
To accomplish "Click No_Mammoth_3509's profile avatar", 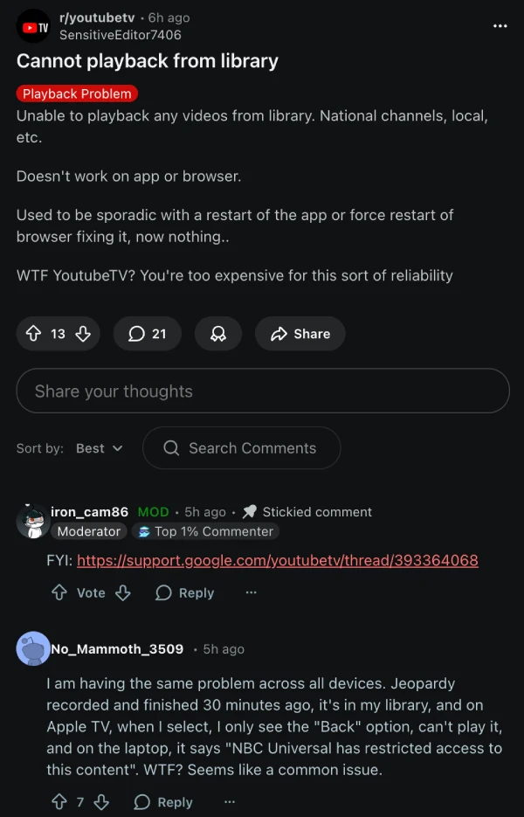I will [x=33, y=649].
